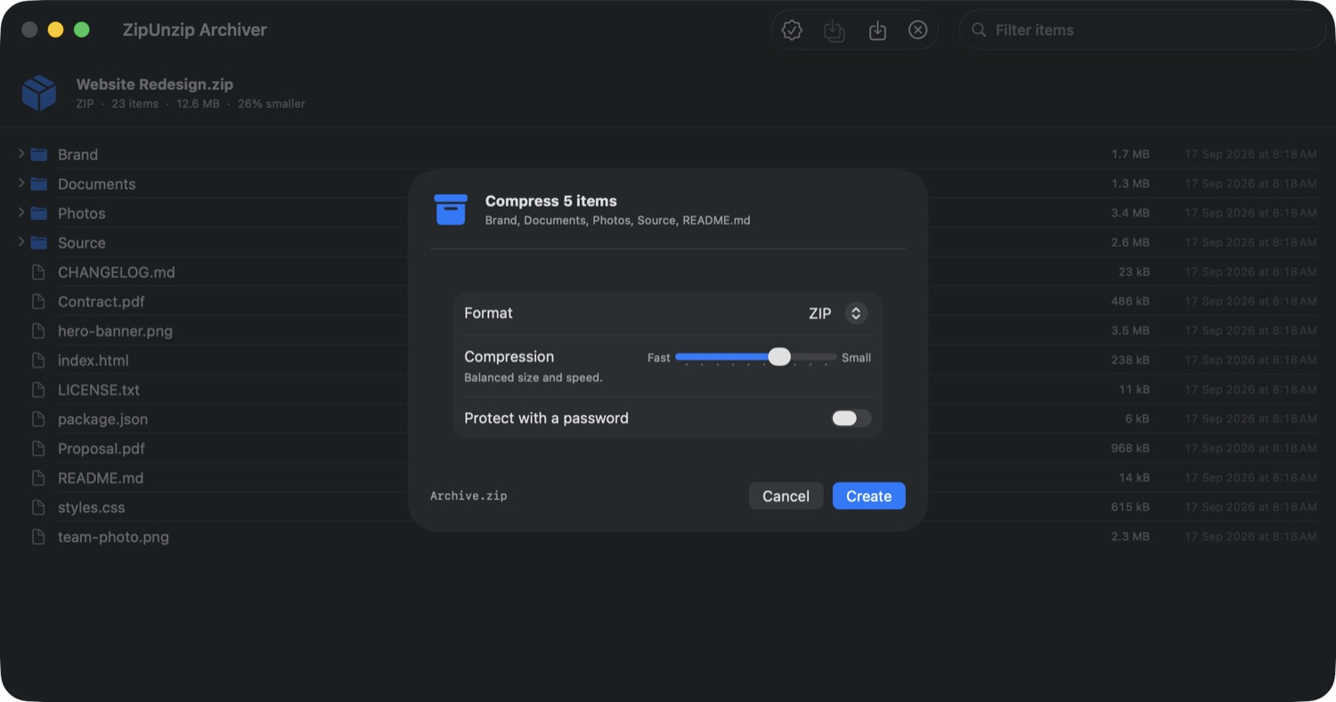The height and width of the screenshot is (702, 1336).
Task: Click the file icon beside team-photo.png
Action: [38, 537]
